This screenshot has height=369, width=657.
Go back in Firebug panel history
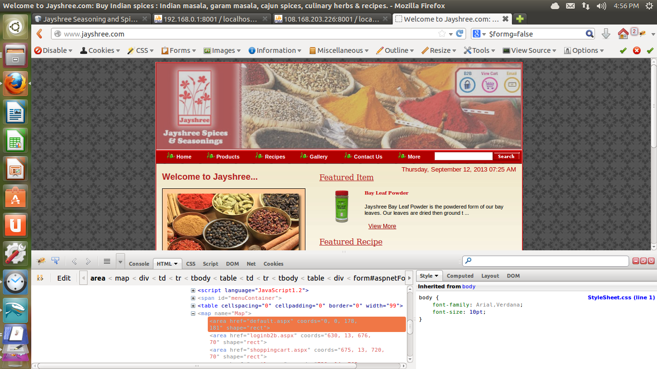(x=74, y=261)
